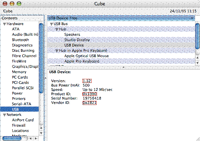Viewport: 200px width, 141px height.
Task: Click the Version value 1.32
Action: pos(87,81)
